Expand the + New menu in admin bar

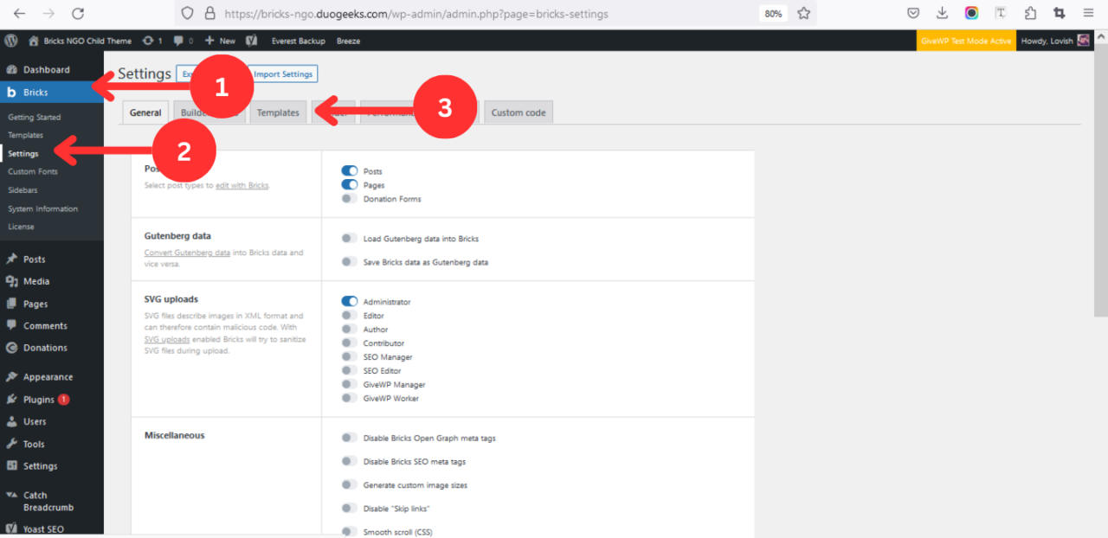click(x=219, y=40)
